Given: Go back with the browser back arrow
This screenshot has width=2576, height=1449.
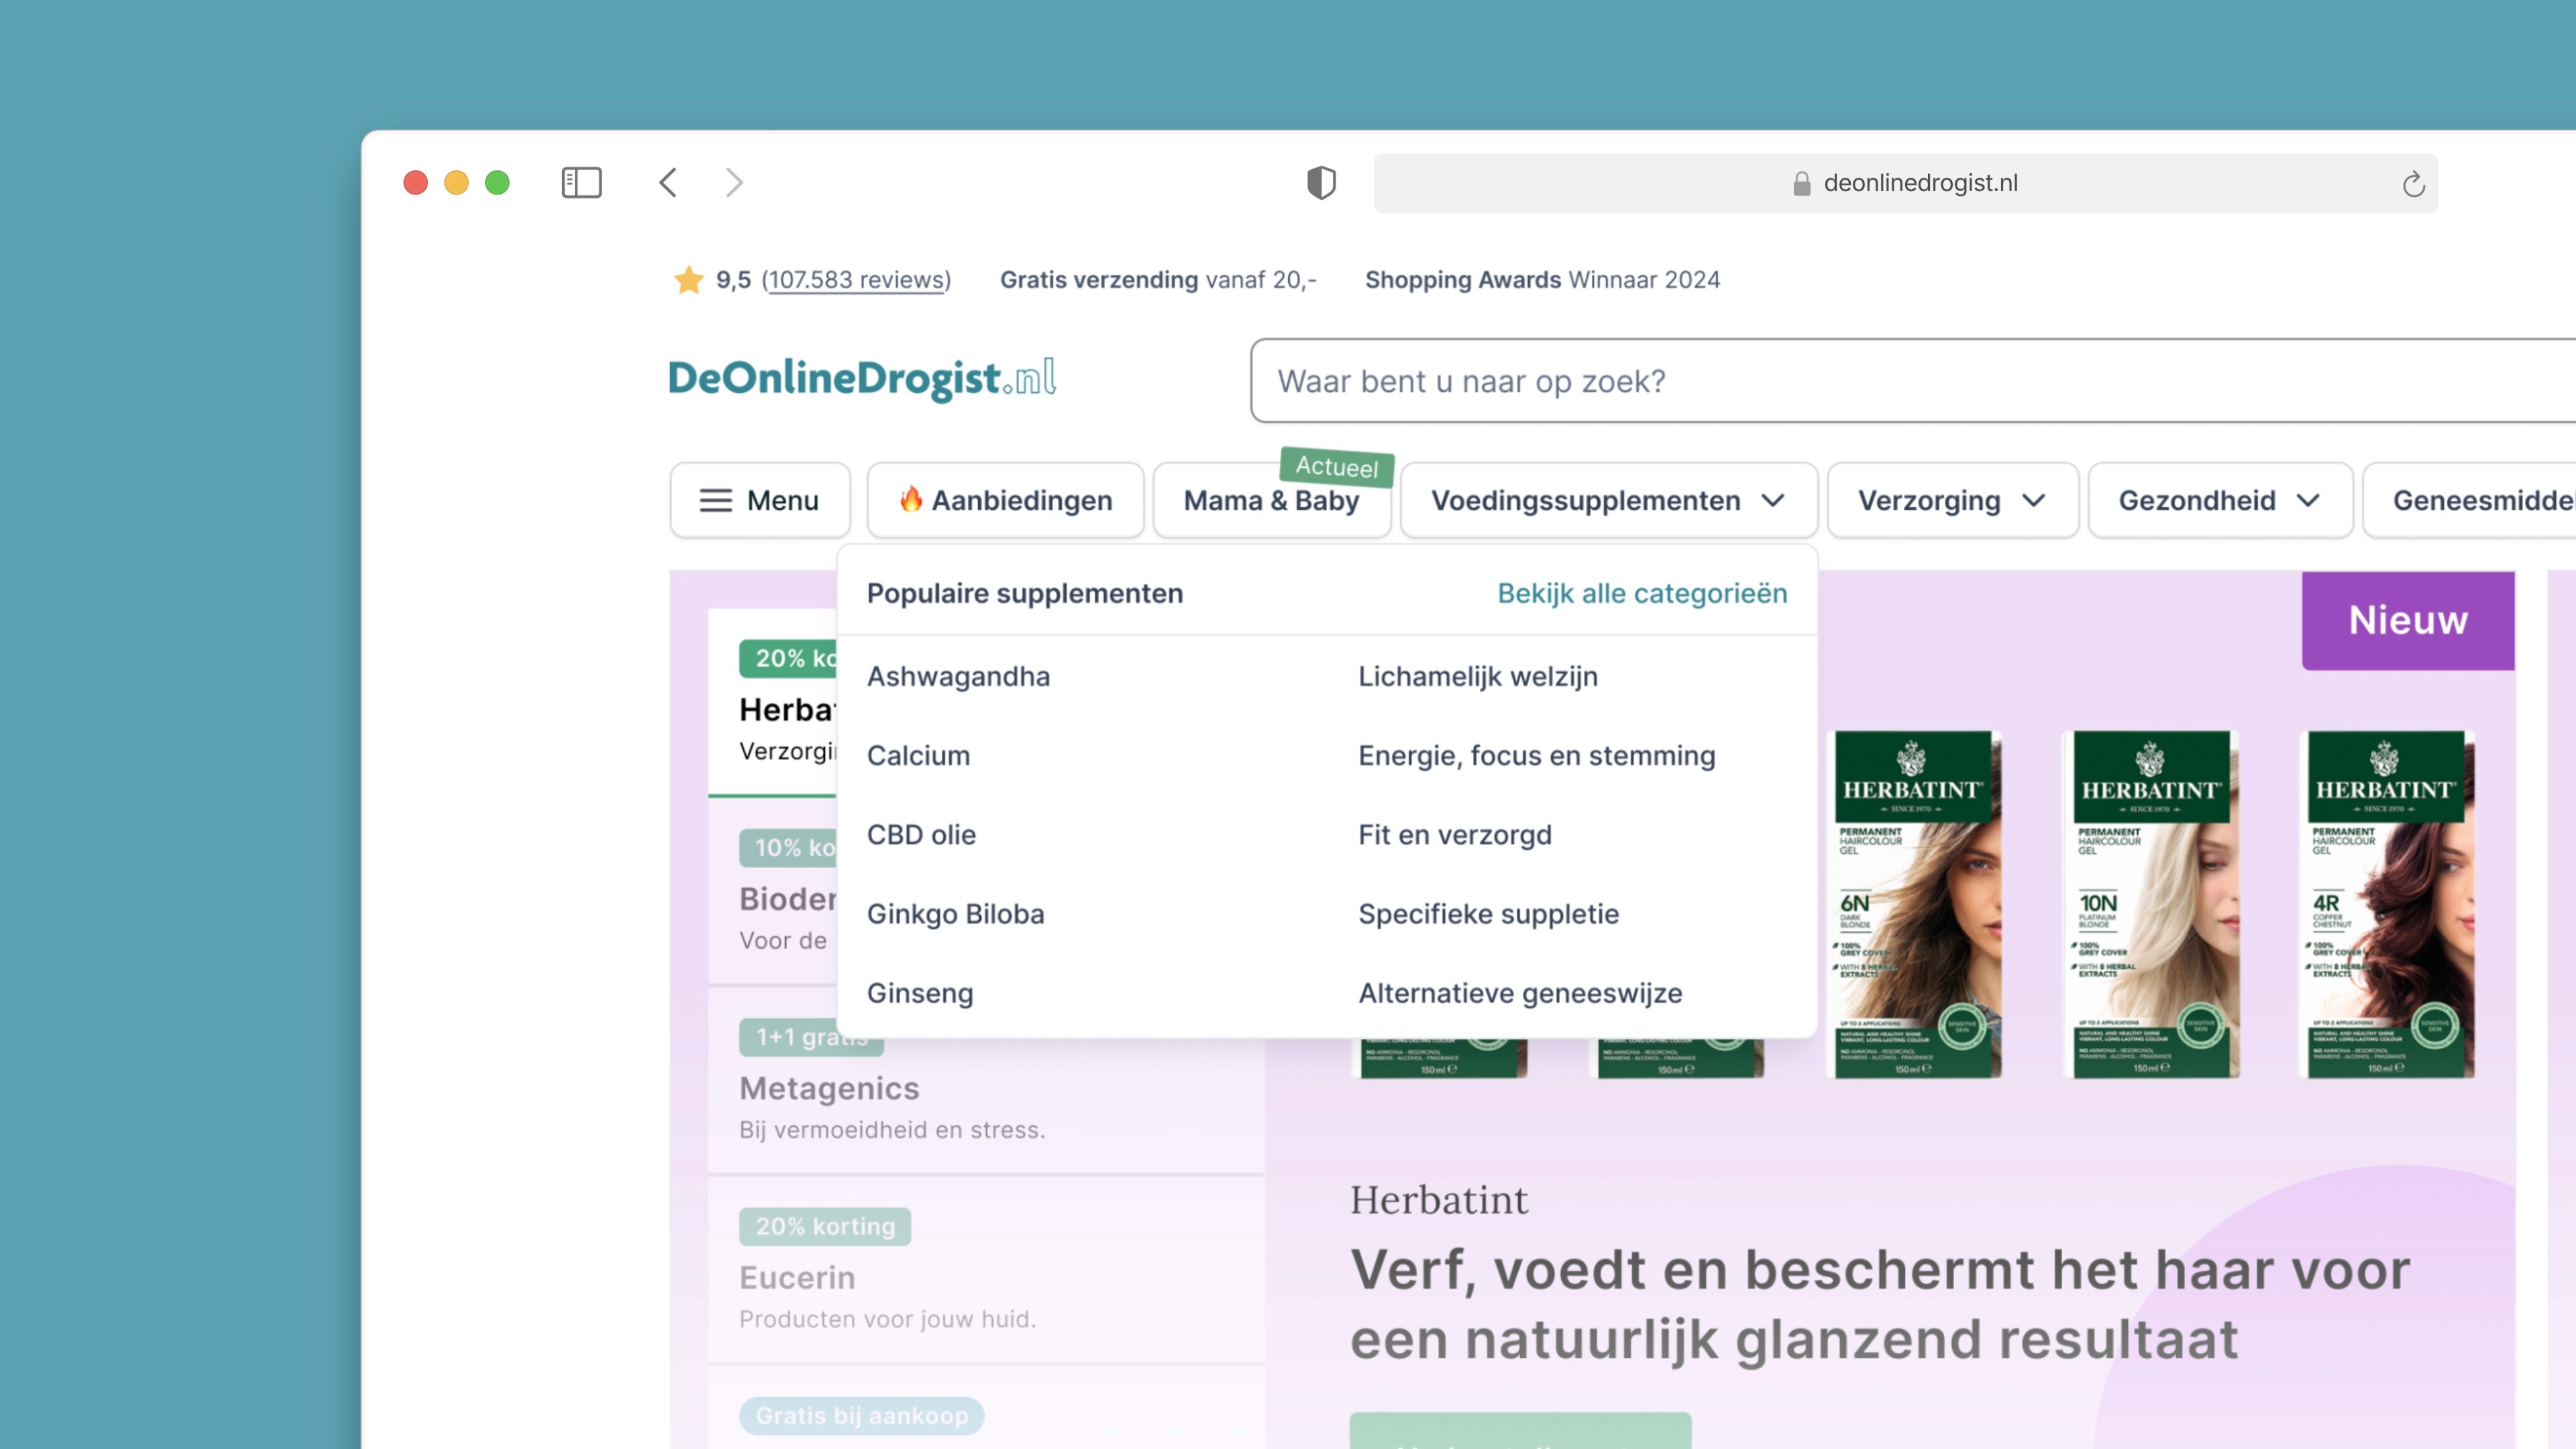Looking at the screenshot, I should pos(668,182).
